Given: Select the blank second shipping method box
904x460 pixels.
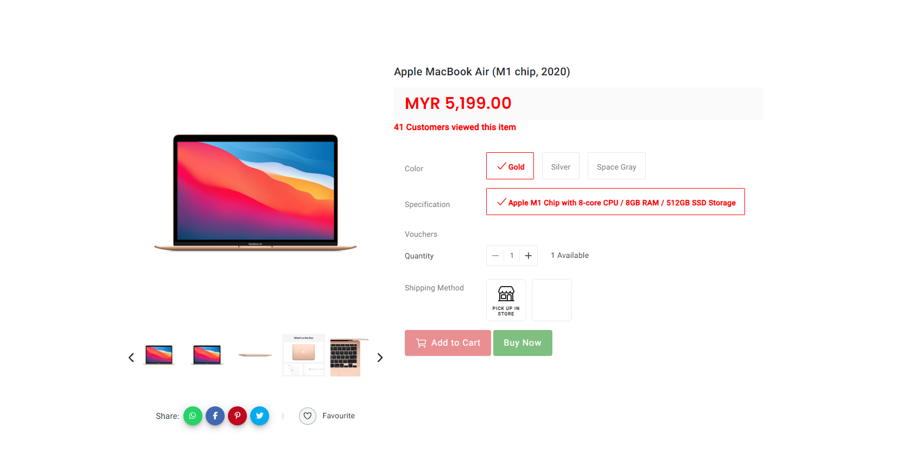Looking at the screenshot, I should click(x=552, y=300).
